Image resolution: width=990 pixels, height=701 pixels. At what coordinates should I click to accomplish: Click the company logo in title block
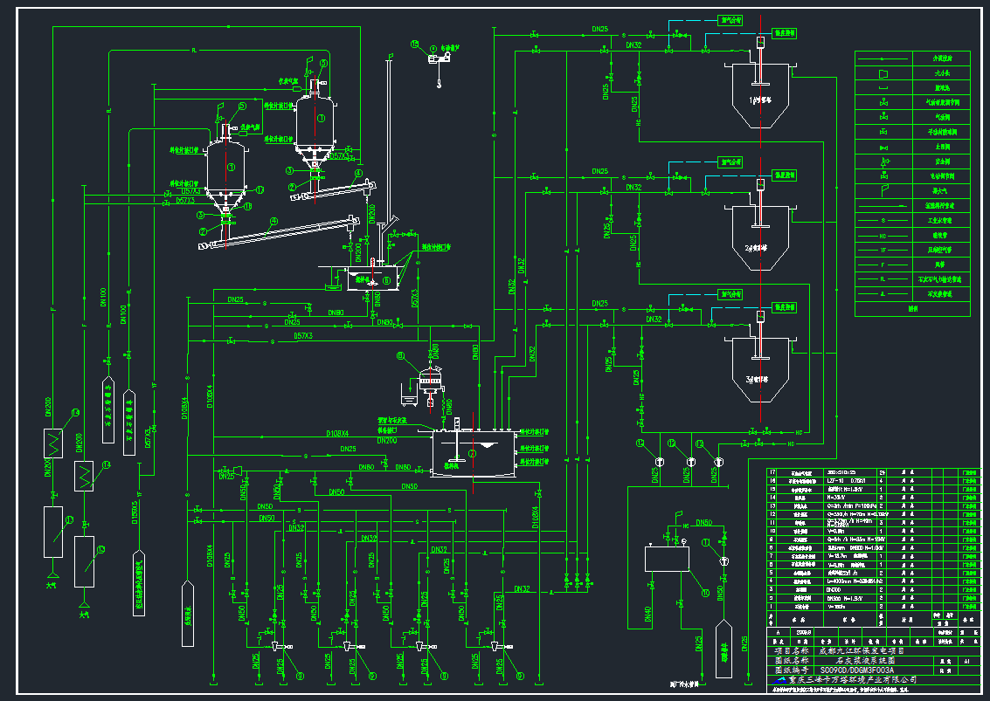click(x=780, y=680)
